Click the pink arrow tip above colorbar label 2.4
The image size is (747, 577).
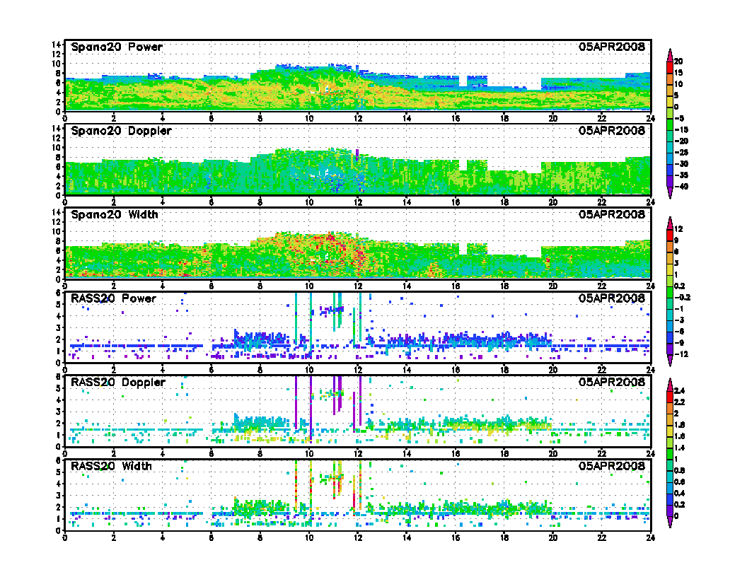669,385
